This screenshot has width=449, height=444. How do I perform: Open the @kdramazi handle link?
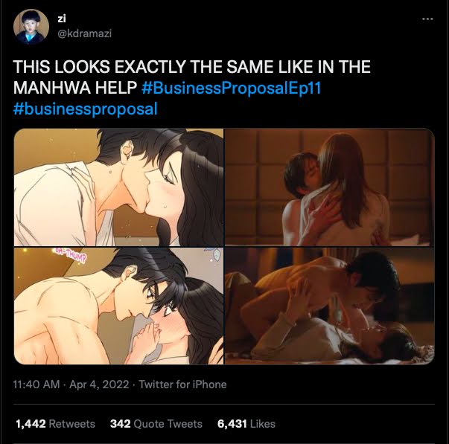84,33
